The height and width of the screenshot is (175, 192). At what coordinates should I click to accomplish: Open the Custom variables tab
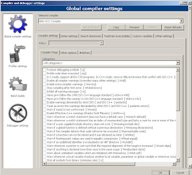pos(143,36)
